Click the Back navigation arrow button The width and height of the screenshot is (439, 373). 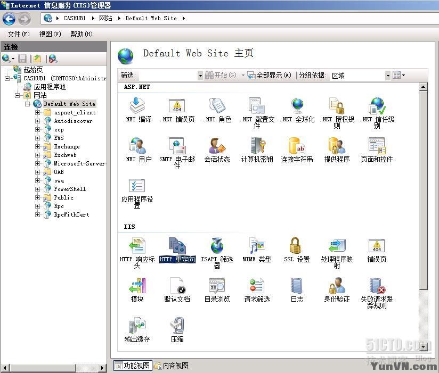coord(9,19)
